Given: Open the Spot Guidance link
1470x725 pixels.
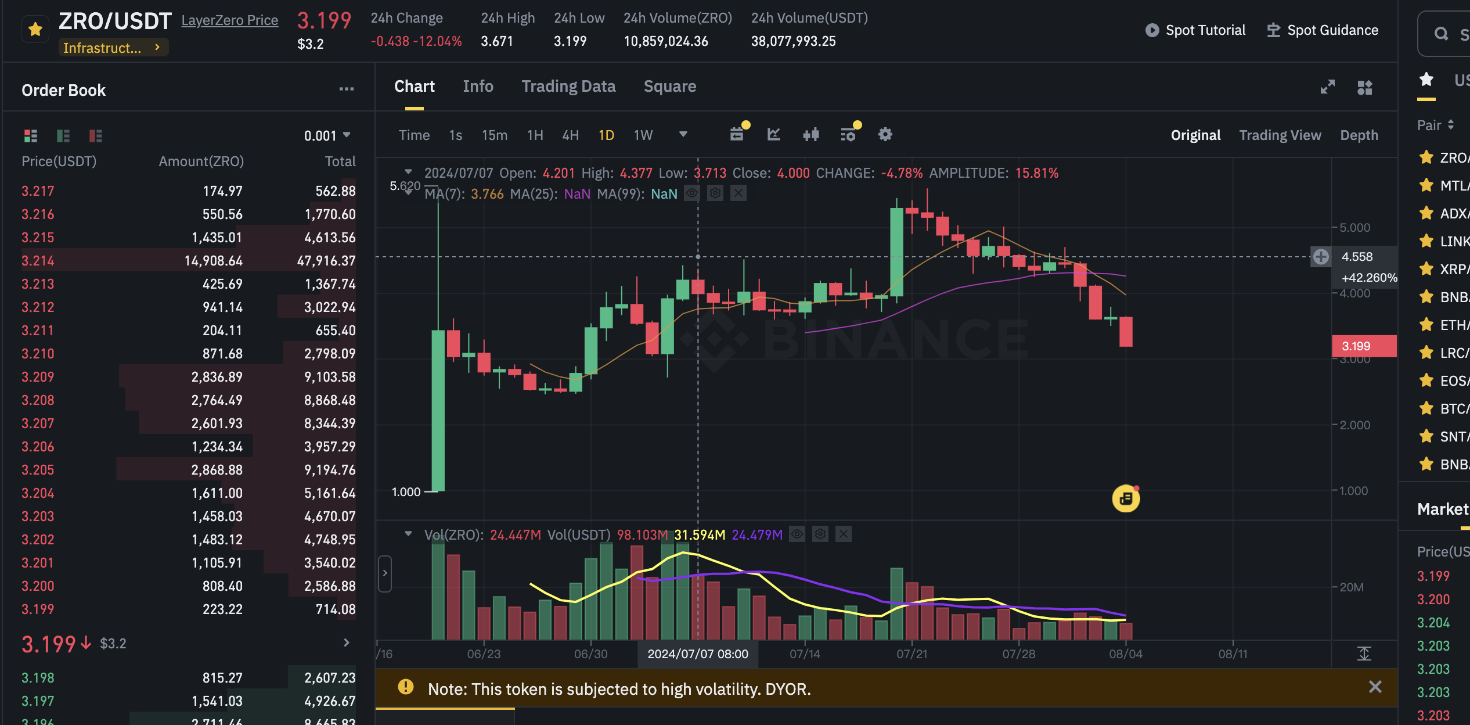Looking at the screenshot, I should tap(1323, 30).
